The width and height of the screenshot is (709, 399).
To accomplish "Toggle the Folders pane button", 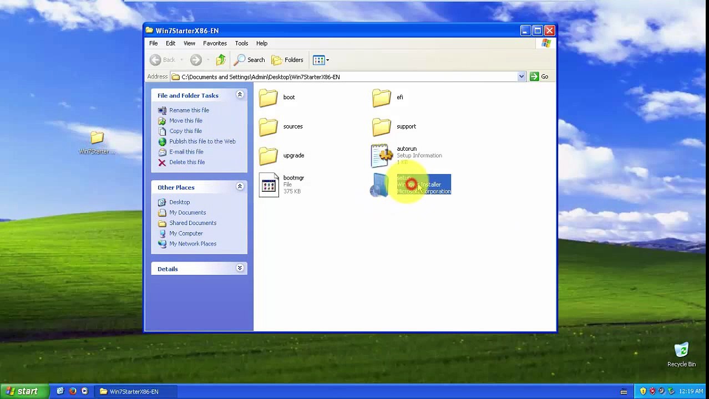I will pyautogui.click(x=287, y=60).
